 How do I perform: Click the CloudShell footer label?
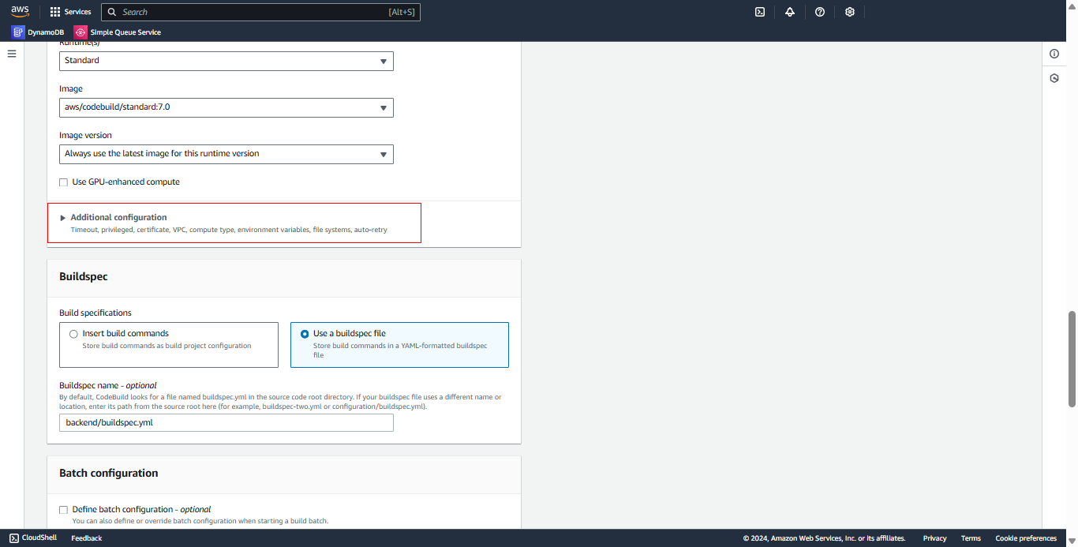pos(39,538)
